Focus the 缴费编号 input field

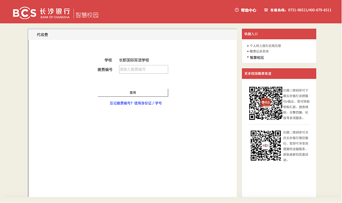(x=144, y=69)
